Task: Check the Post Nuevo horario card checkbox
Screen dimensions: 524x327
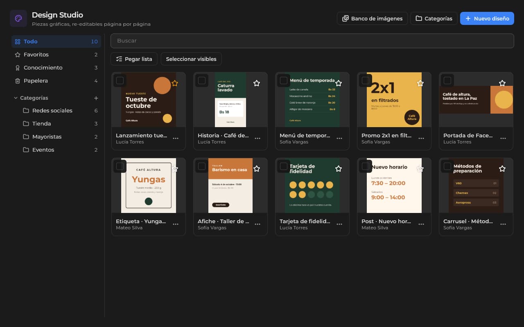Action: [x=366, y=166]
